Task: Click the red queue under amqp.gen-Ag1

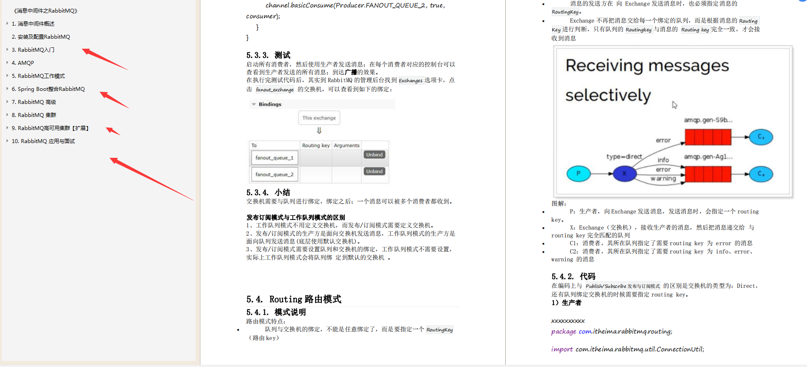Action: click(x=708, y=174)
